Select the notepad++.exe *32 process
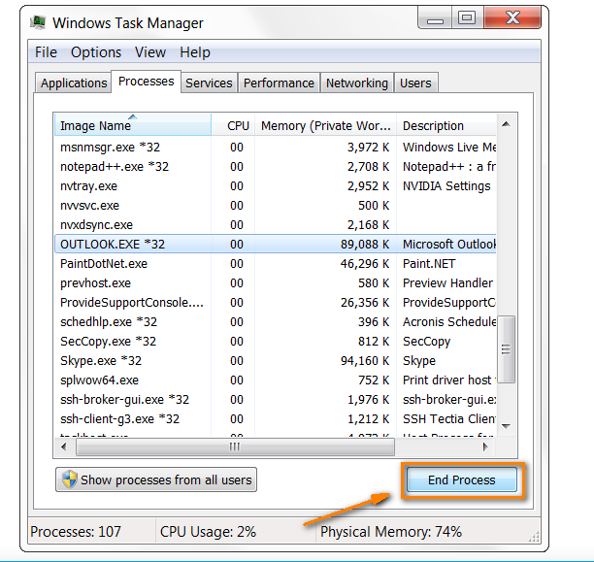The width and height of the screenshot is (594, 562). pos(276,166)
